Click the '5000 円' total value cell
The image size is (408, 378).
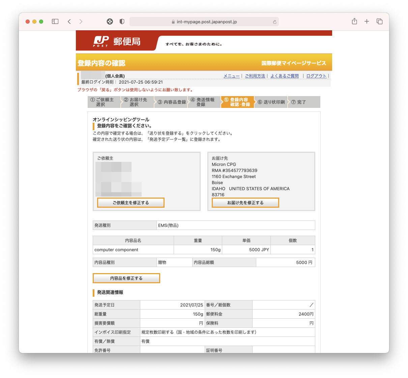coord(286,262)
